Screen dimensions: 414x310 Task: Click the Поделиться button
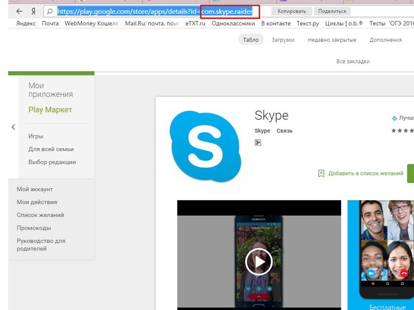click(x=332, y=11)
